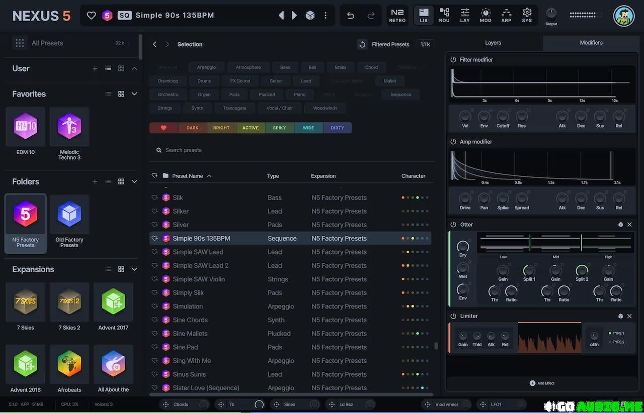Filter by Vocal / Choir category

click(280, 108)
